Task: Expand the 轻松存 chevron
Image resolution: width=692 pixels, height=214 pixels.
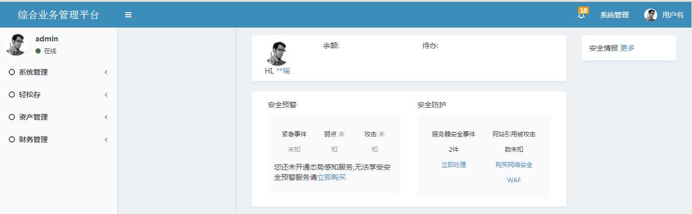Action: tap(106, 95)
